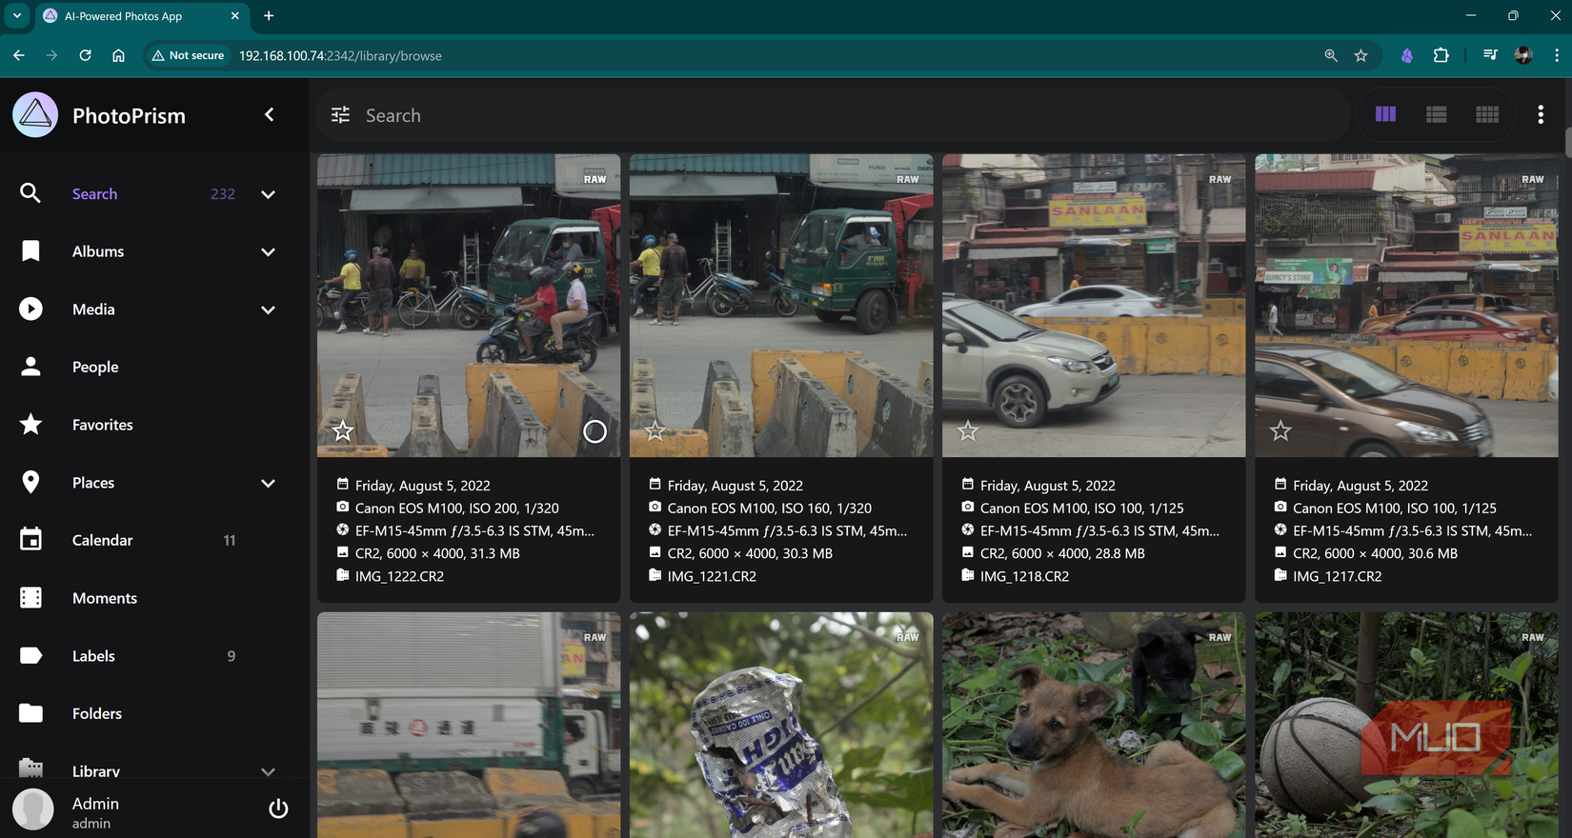This screenshot has height=838, width=1572.
Task: Expand the Places submenu
Action: coord(269,483)
